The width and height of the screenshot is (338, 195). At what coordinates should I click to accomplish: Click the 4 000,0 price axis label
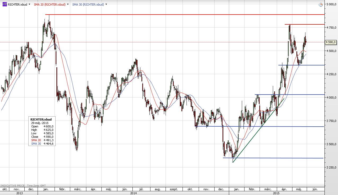point(331,97)
